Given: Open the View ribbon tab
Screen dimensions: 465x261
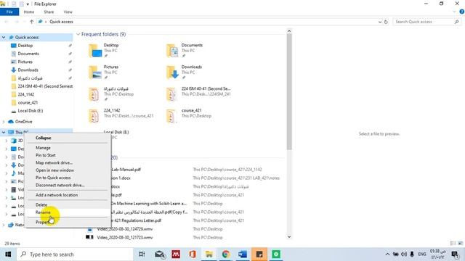Looking at the screenshot, I should tap(68, 12).
